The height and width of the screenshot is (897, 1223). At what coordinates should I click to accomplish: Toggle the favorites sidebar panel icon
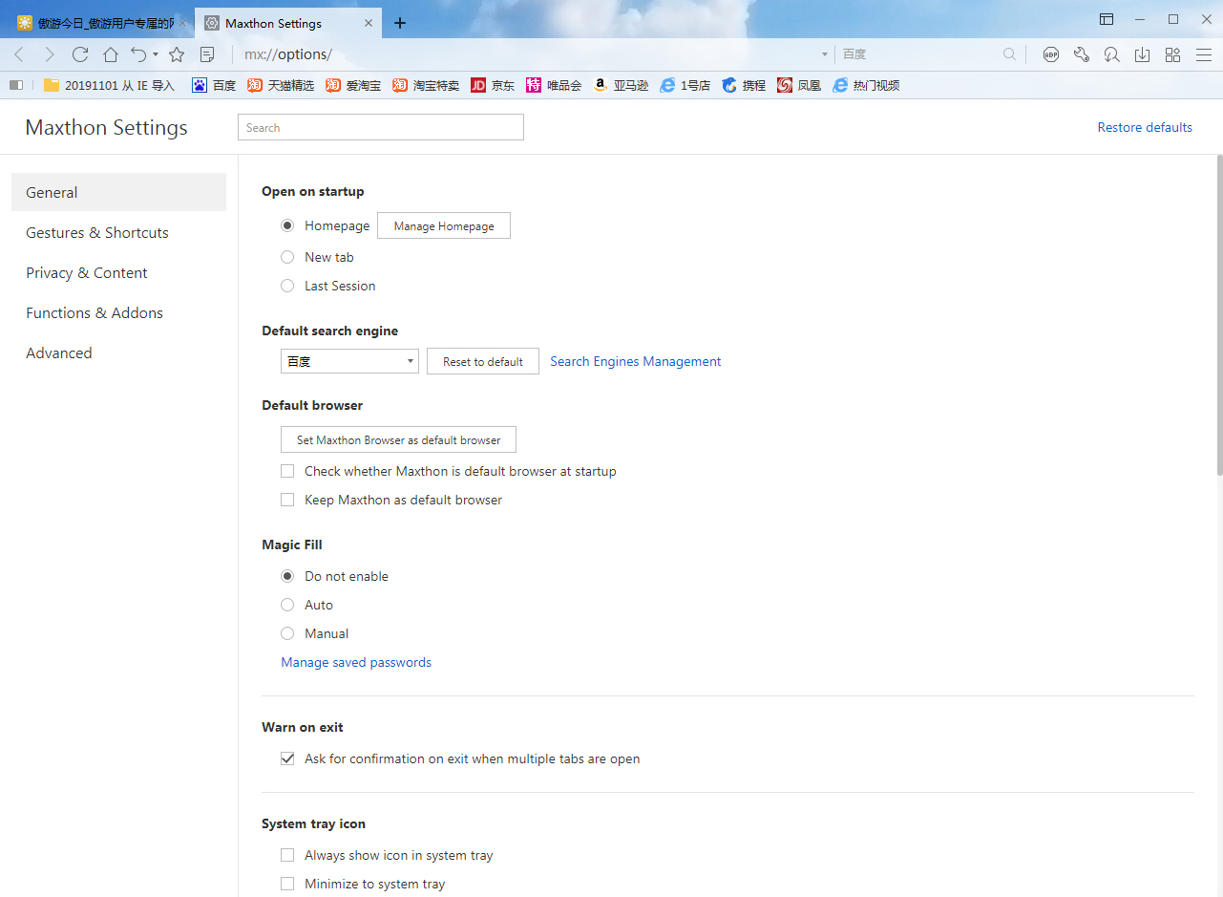pos(15,85)
